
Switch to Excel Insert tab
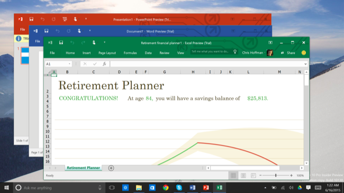pos(86,53)
